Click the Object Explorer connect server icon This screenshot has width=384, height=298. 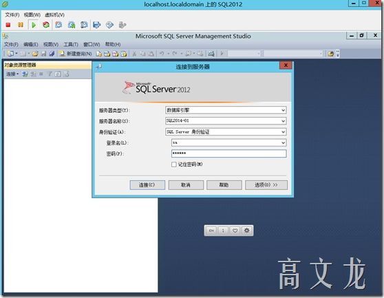point(25,74)
